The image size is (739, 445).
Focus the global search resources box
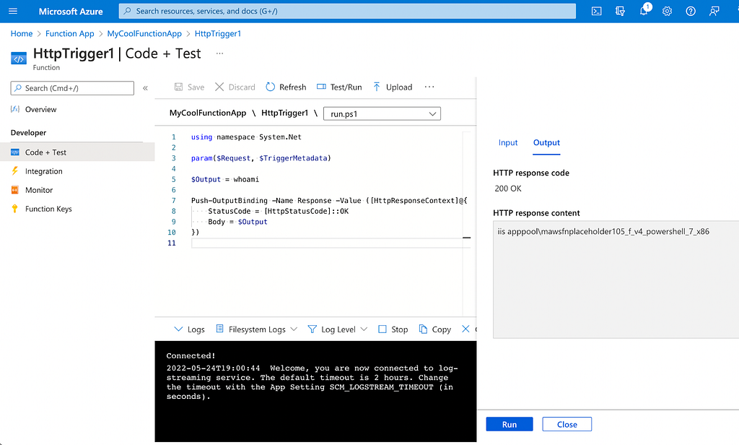[x=347, y=11]
